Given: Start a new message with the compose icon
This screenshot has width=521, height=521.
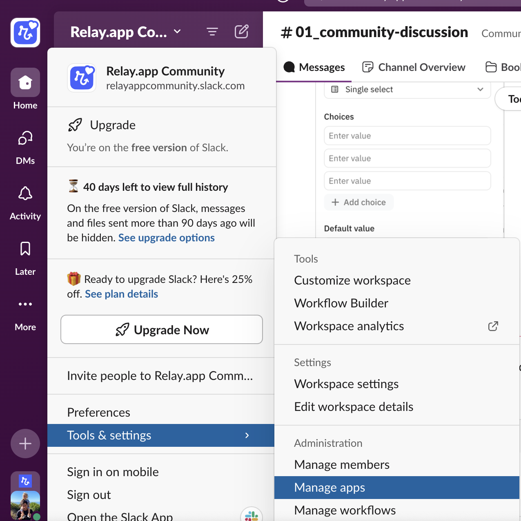Looking at the screenshot, I should coord(241,31).
